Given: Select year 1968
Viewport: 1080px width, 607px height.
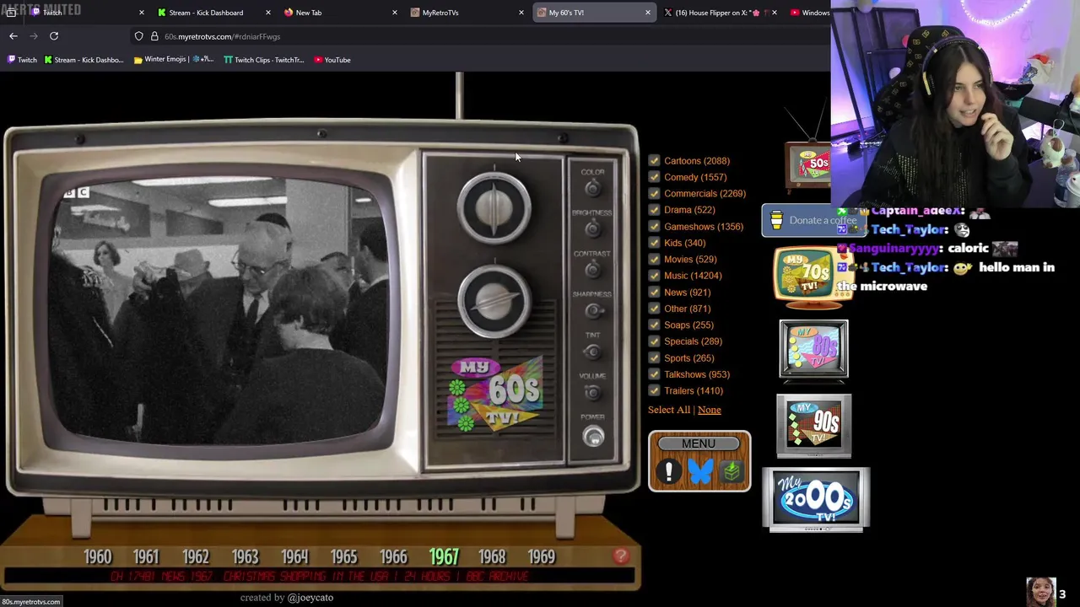Looking at the screenshot, I should pyautogui.click(x=492, y=557).
